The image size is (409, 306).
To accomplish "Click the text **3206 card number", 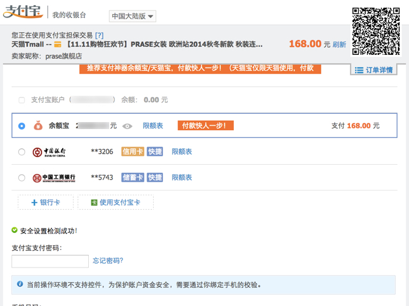I will [x=102, y=152].
